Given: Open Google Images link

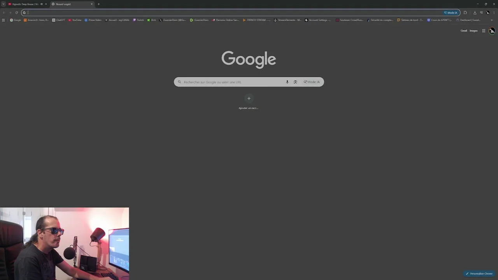Looking at the screenshot, I should coord(473,31).
